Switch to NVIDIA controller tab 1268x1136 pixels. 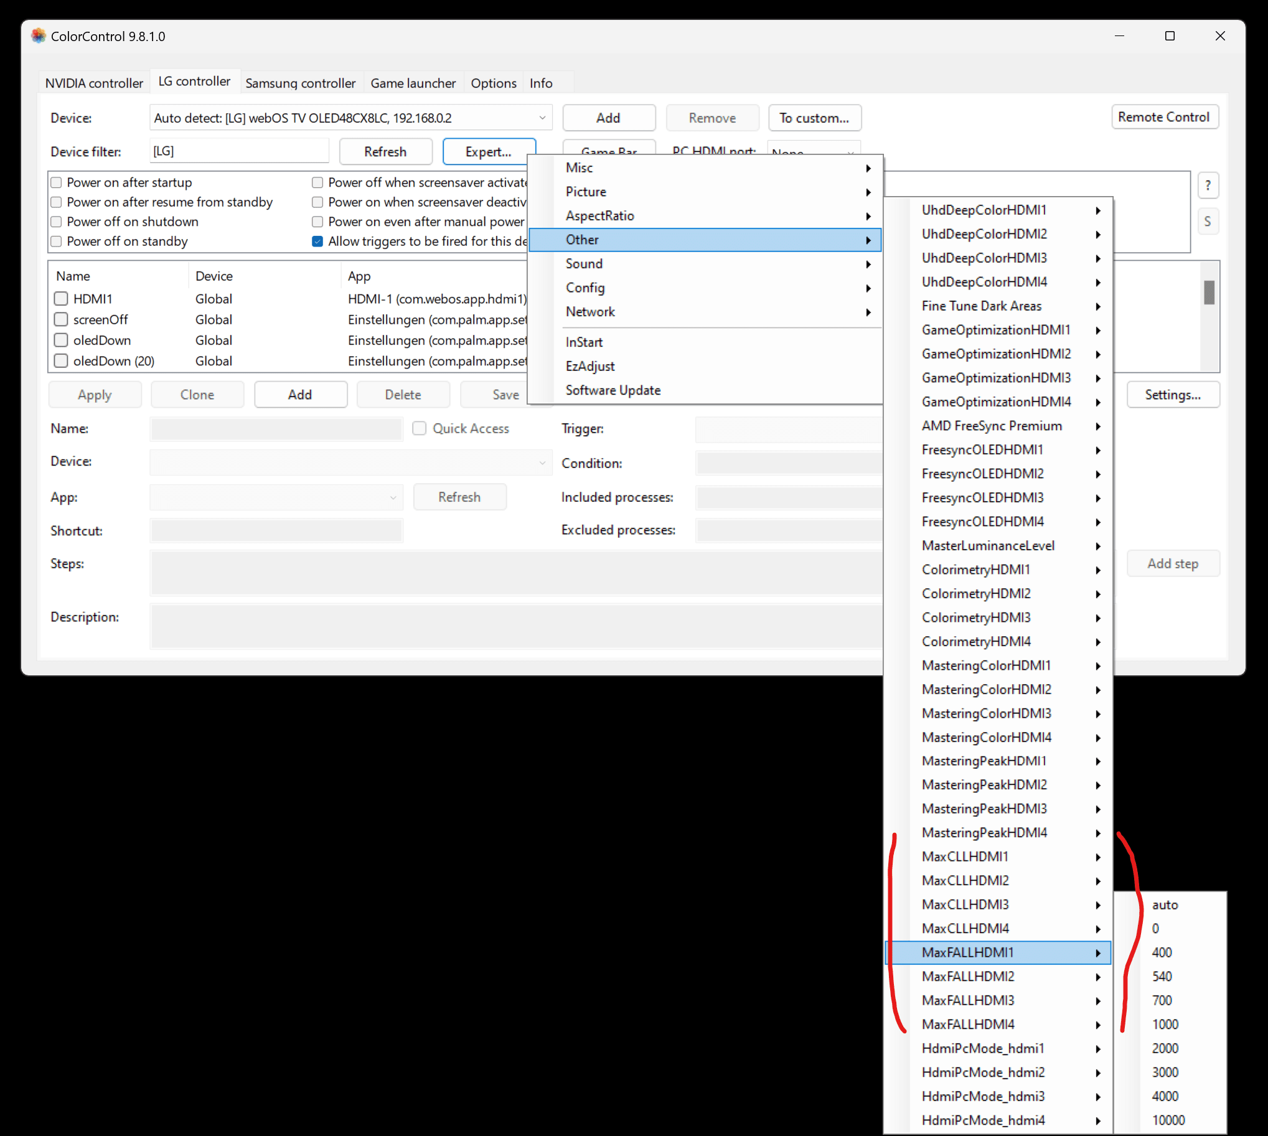pyautogui.click(x=93, y=83)
